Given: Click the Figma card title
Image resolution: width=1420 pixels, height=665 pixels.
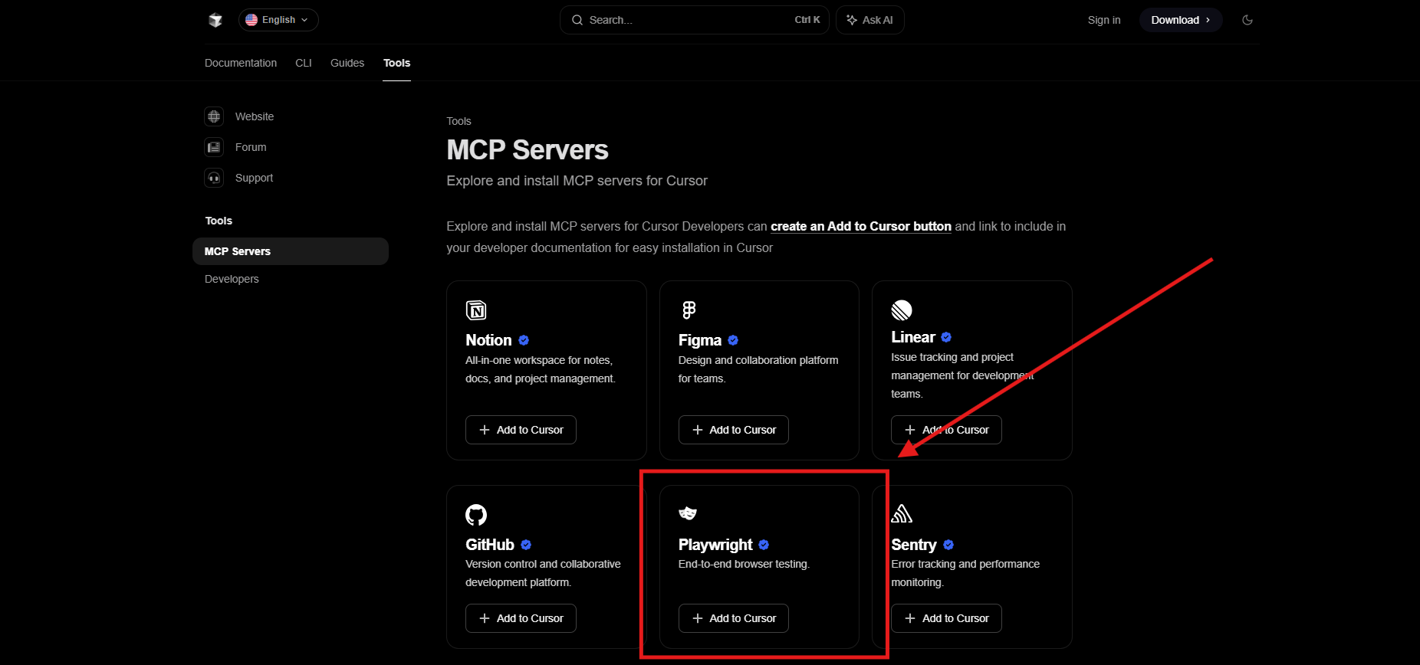Looking at the screenshot, I should (x=700, y=340).
